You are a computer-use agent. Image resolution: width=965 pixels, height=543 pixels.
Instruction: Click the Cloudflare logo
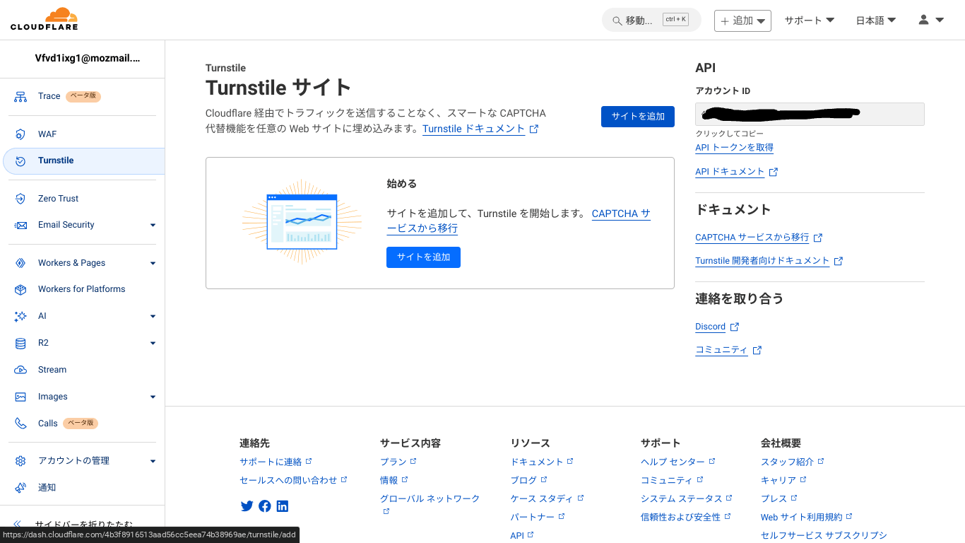tap(44, 19)
